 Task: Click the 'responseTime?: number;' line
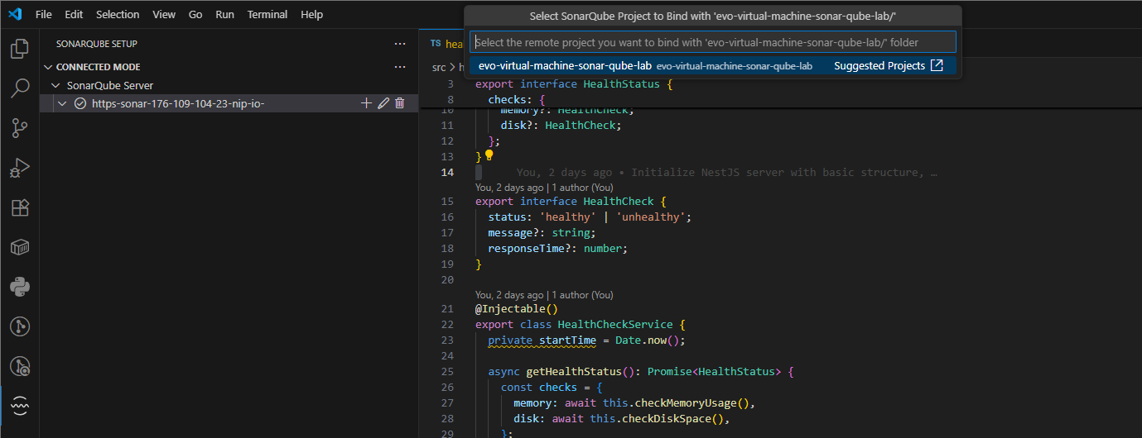coord(558,248)
